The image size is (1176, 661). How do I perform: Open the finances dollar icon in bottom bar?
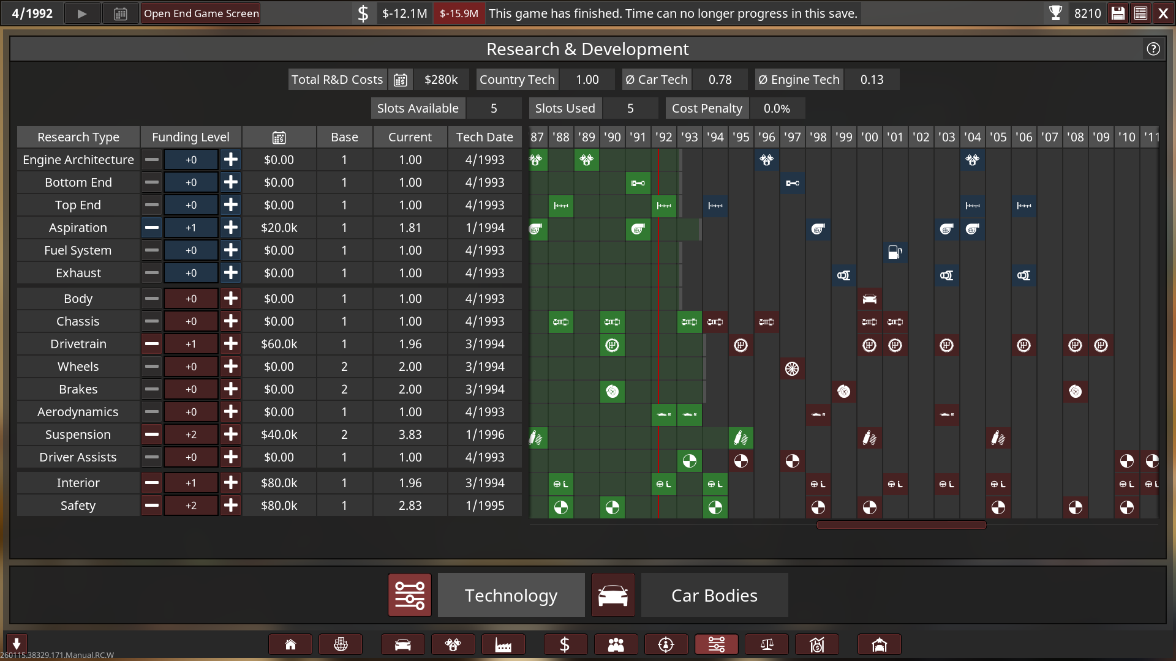coord(565,644)
